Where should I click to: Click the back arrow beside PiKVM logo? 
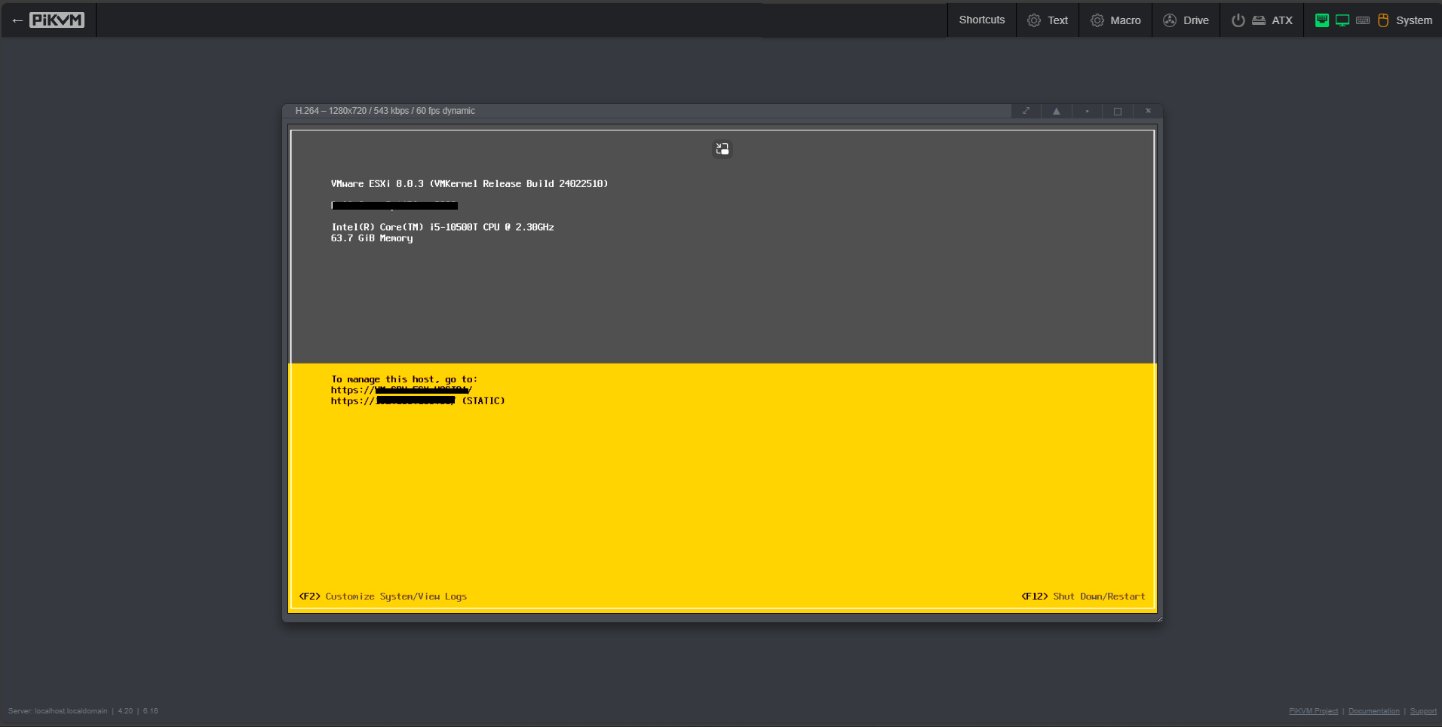point(17,20)
